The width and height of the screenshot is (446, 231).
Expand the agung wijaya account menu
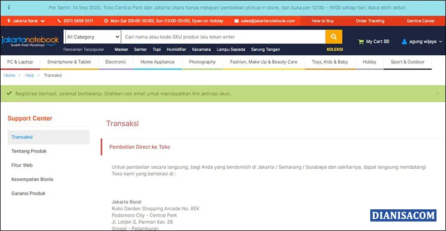click(x=440, y=42)
